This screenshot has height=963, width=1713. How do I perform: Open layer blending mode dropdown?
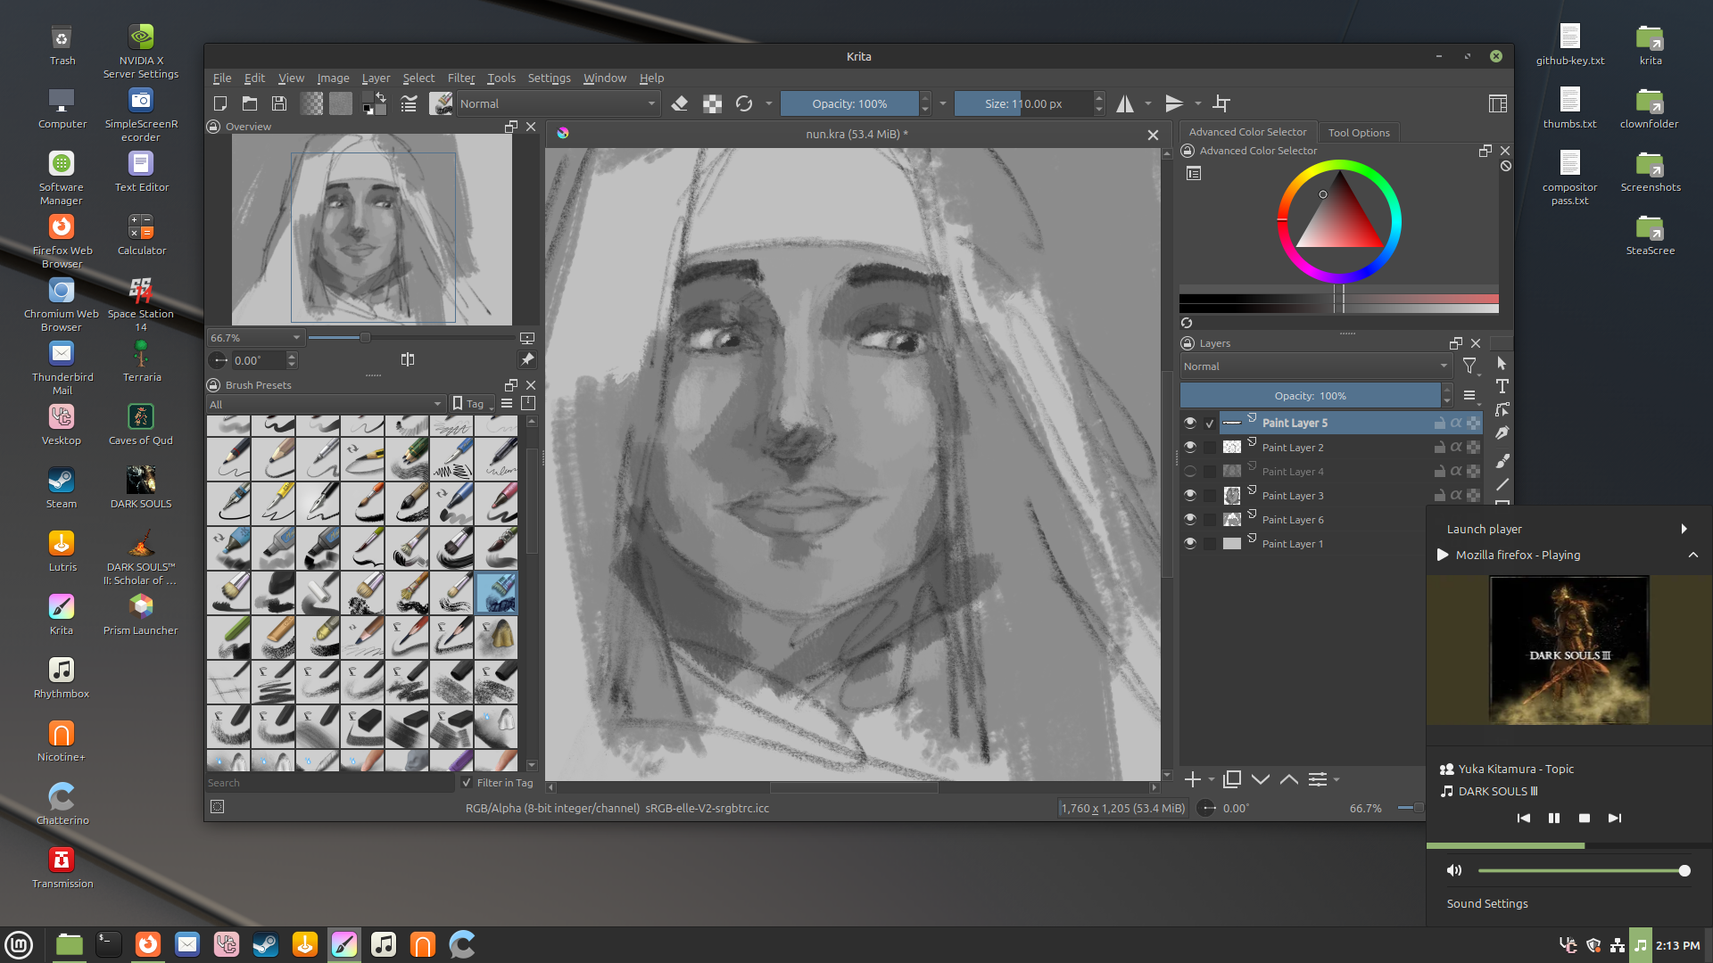pos(1316,366)
